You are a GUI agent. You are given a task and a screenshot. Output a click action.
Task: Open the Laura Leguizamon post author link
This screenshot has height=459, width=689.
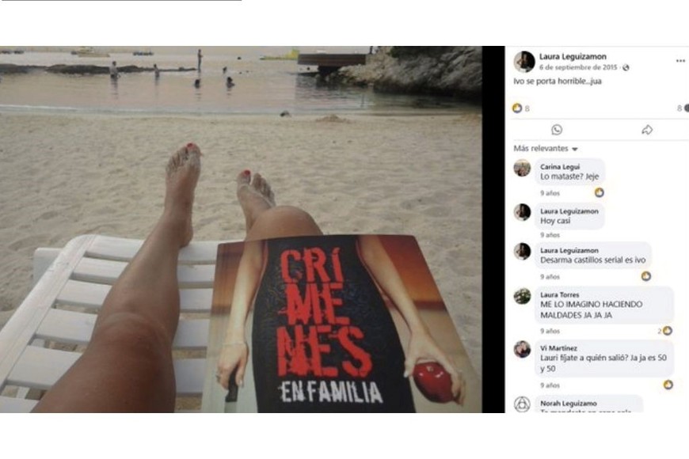573,56
